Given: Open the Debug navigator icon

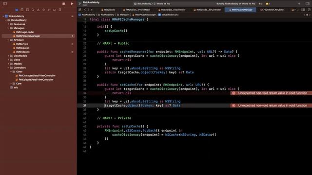Looking at the screenshot, I should [x=49, y=10].
